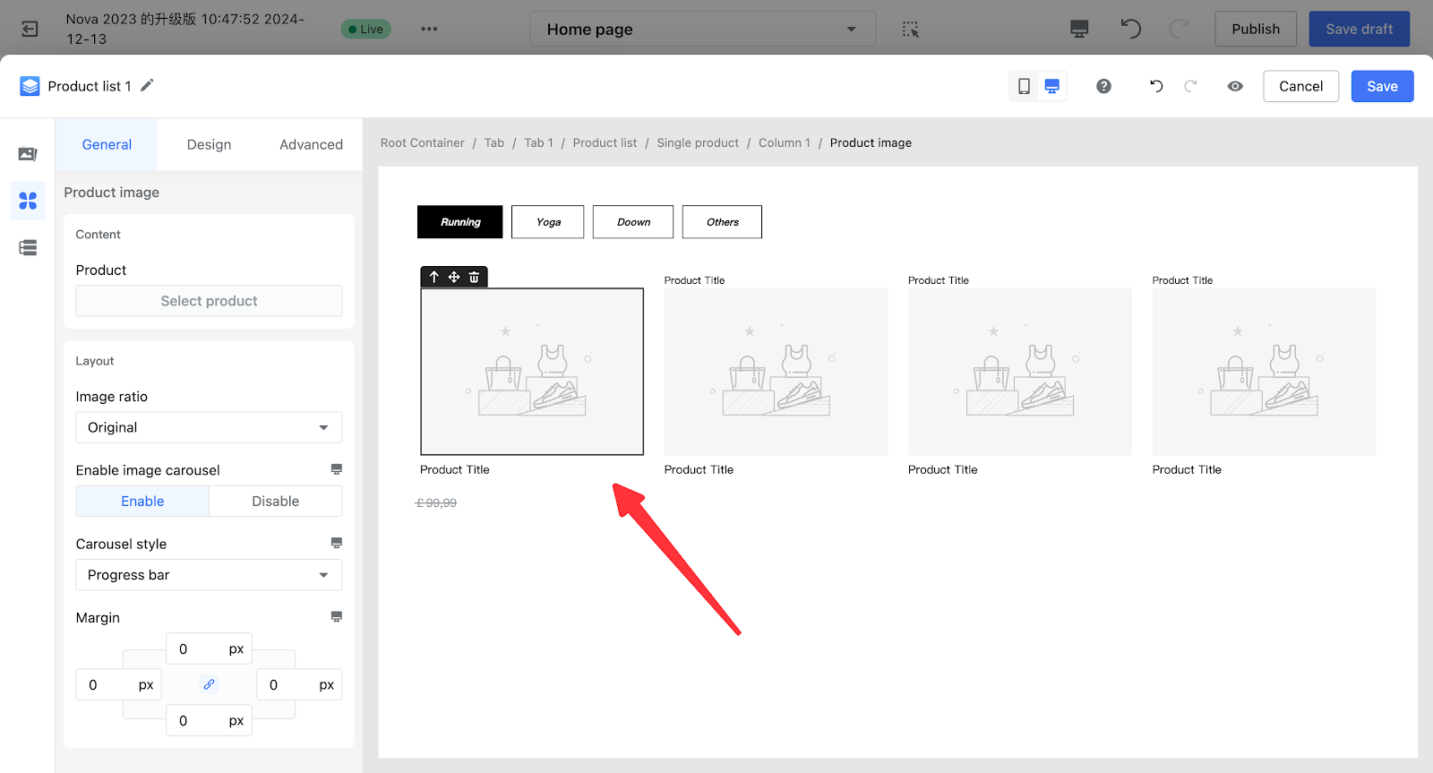Screen dimensions: 1433x773
Task: Click the help question mark icon
Action: click(x=1103, y=86)
